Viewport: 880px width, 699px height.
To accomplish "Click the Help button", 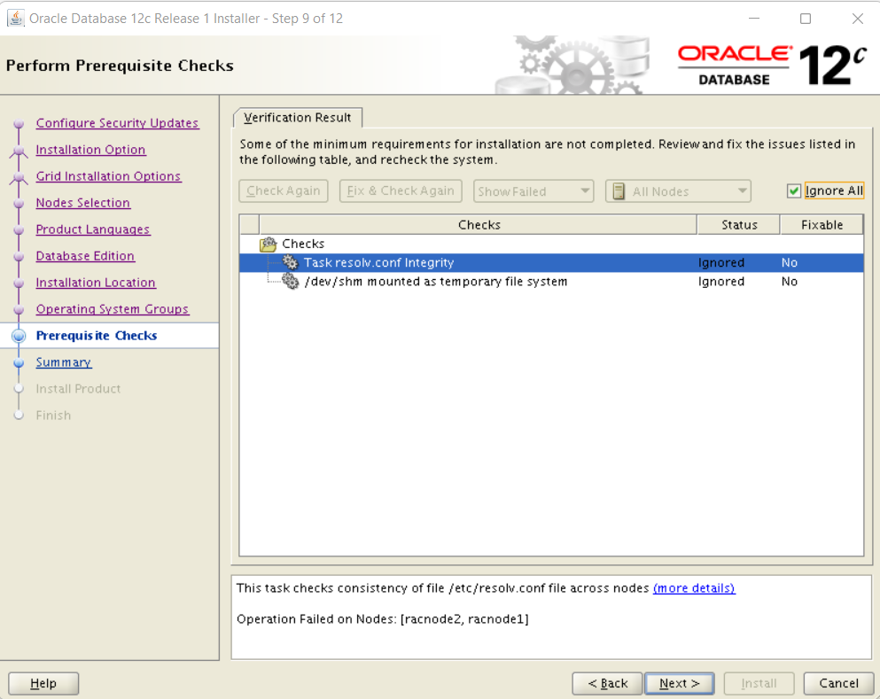I will click(x=43, y=683).
